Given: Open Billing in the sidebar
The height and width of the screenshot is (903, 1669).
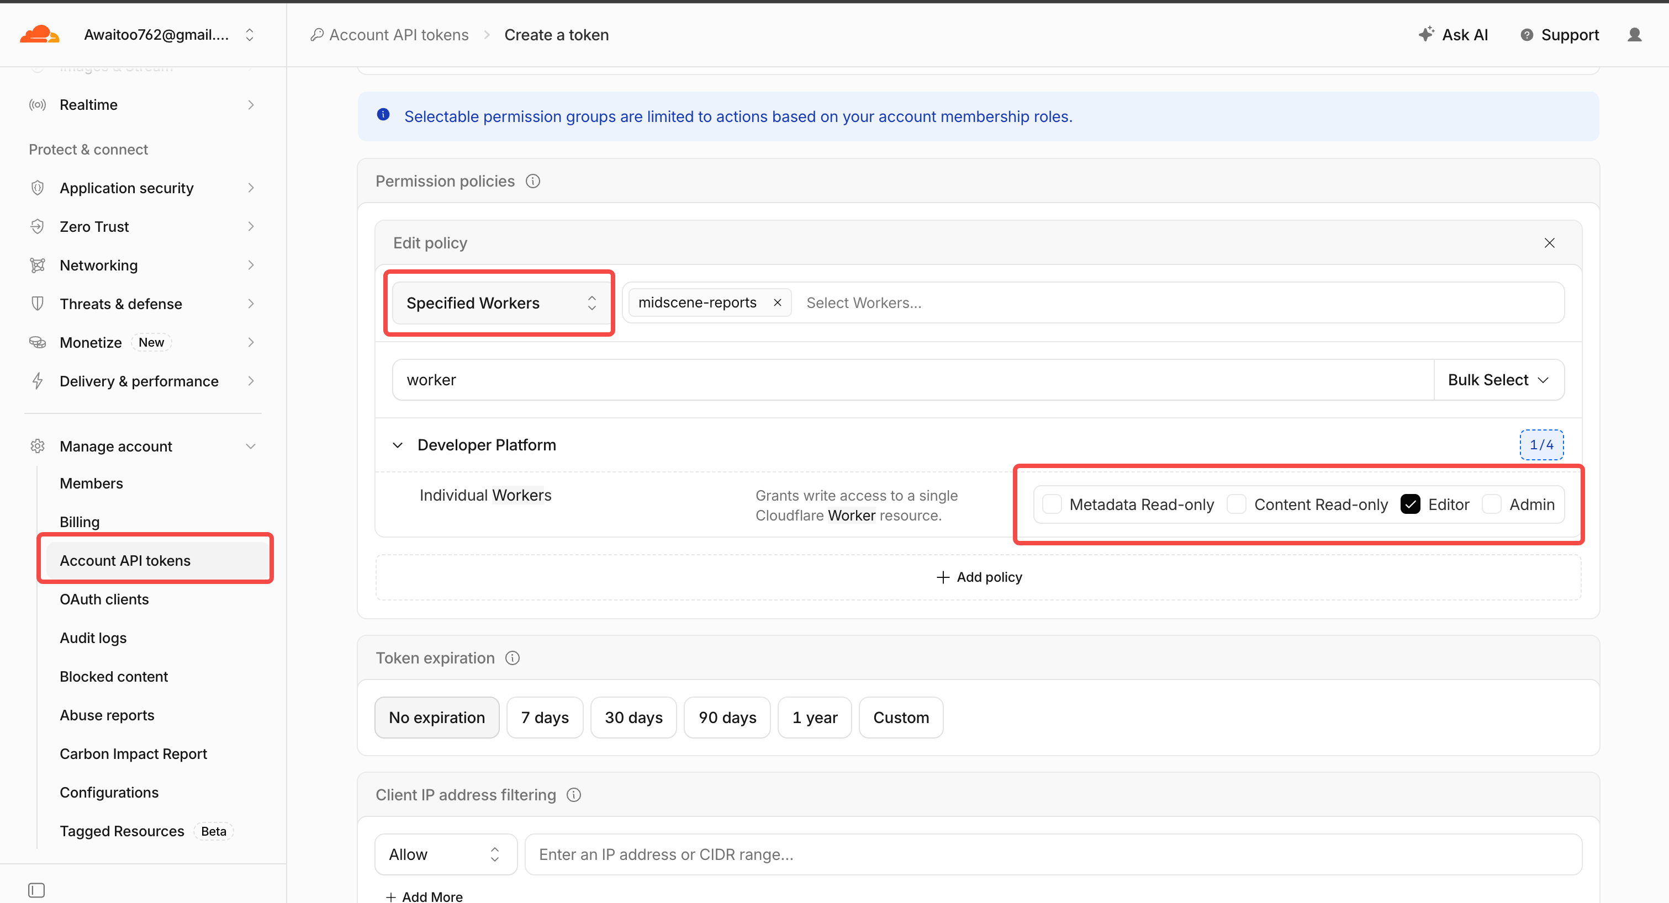Looking at the screenshot, I should tap(80, 522).
